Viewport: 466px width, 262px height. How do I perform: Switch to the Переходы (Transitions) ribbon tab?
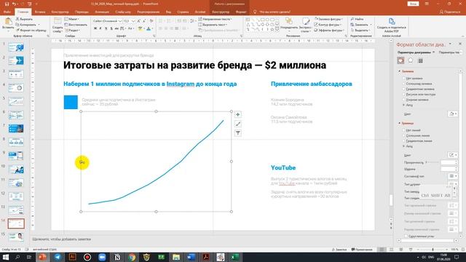[x=82, y=12]
